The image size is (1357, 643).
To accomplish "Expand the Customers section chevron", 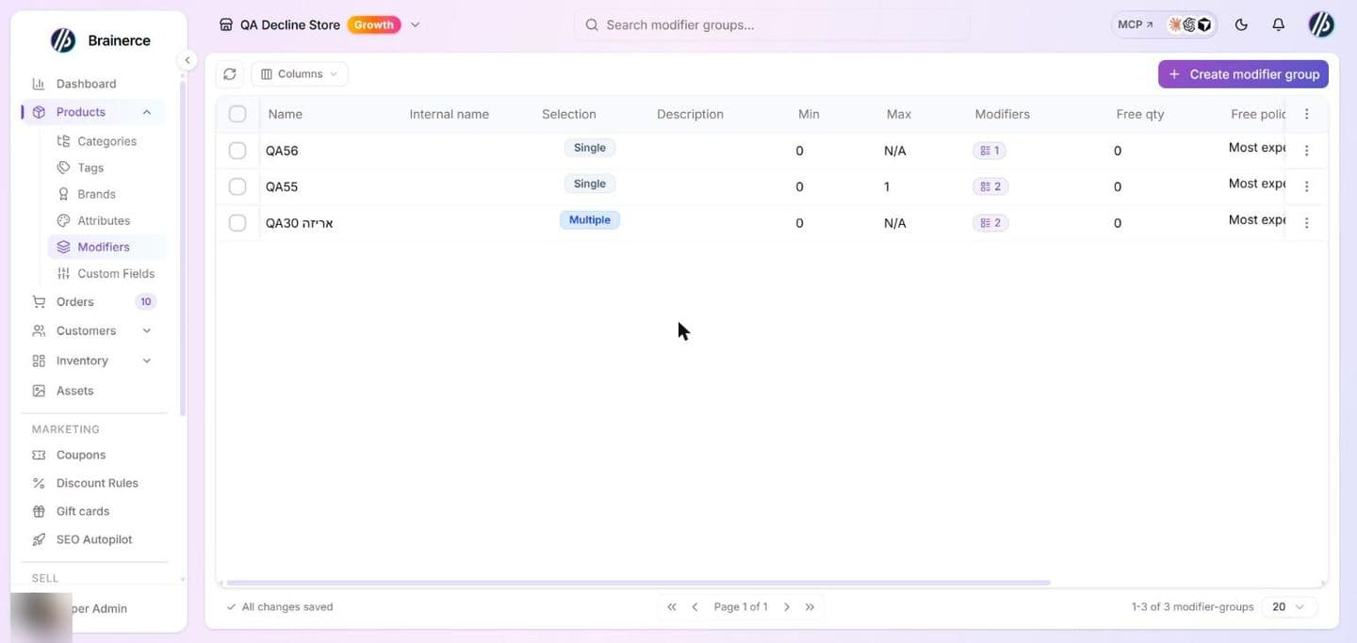I will pos(147,330).
